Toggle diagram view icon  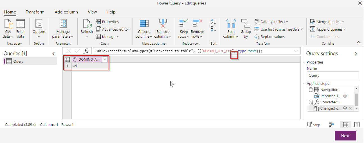point(331,124)
